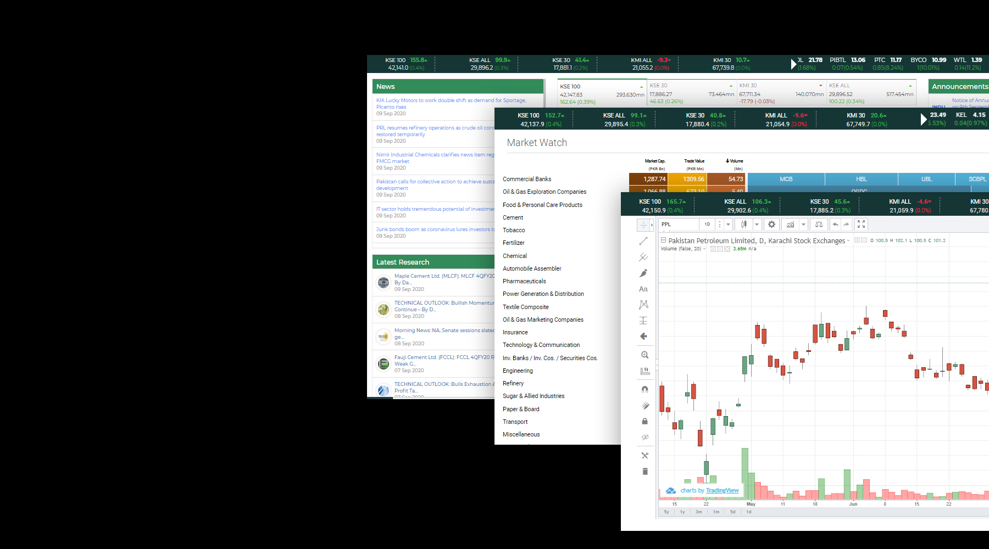The image size is (989, 549).
Task: Open the chart style dropdown arrow
Action: point(757,224)
